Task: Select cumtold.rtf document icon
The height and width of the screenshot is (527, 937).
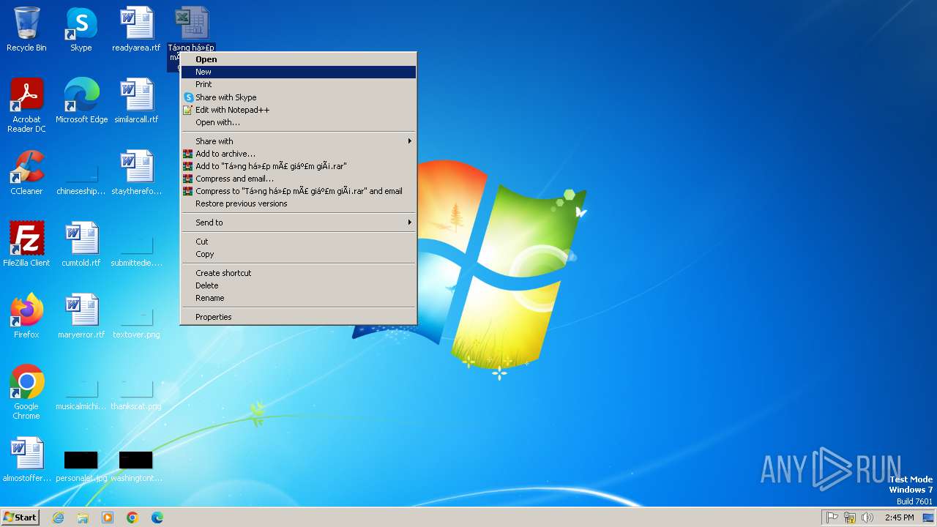Action: pos(81,244)
